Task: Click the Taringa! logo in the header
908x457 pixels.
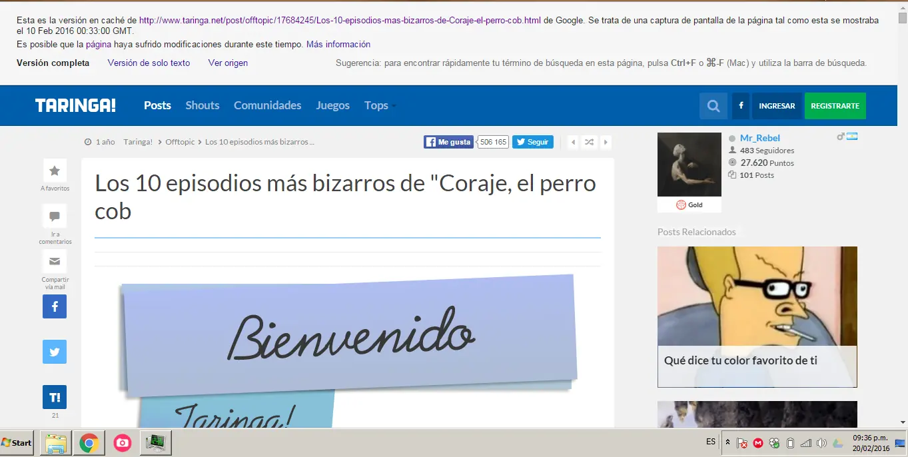Action: coord(75,105)
